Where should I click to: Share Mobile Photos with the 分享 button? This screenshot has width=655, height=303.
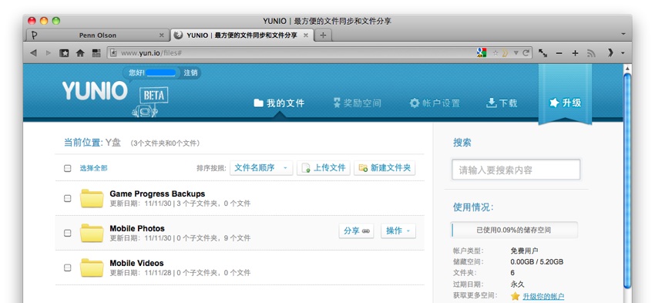pyautogui.click(x=356, y=231)
